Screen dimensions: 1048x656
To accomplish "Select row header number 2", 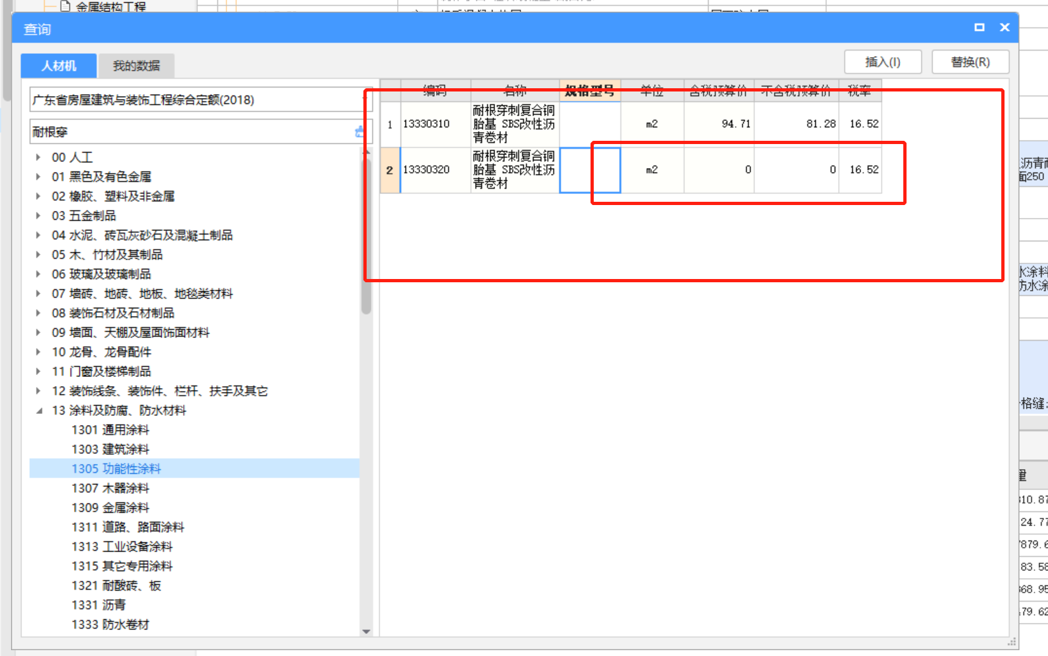I will pos(390,170).
